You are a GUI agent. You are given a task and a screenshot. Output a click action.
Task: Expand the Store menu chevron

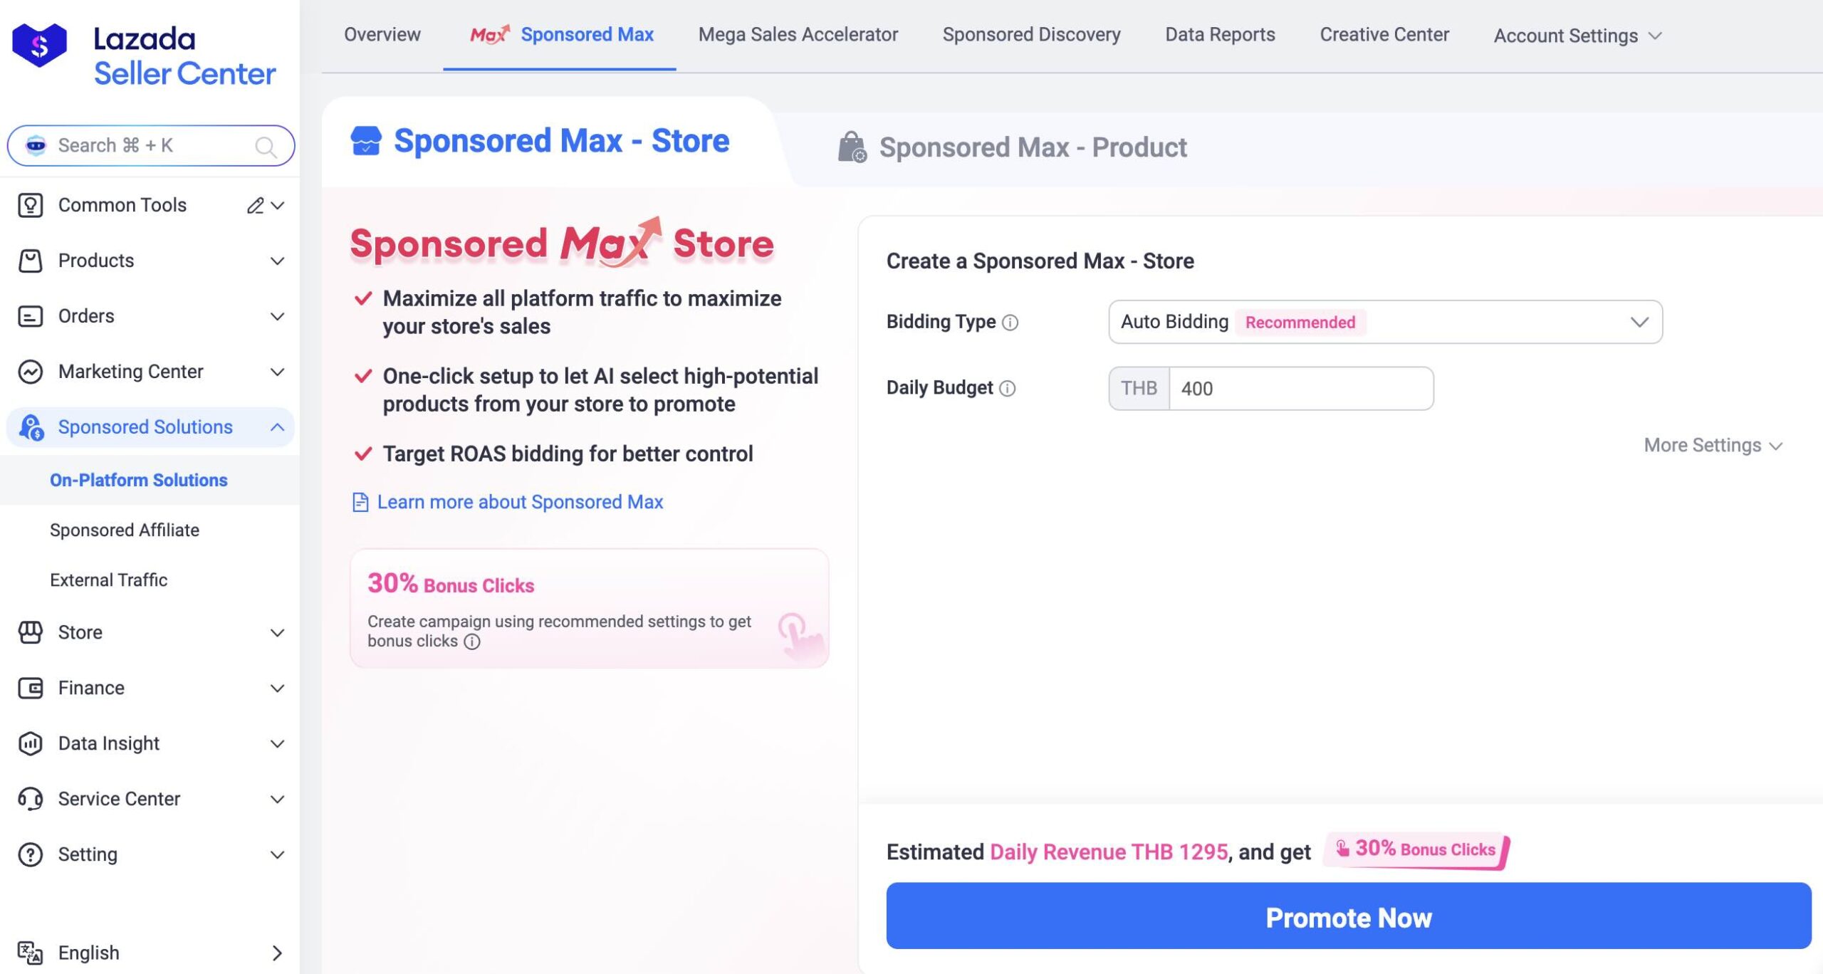(x=278, y=633)
